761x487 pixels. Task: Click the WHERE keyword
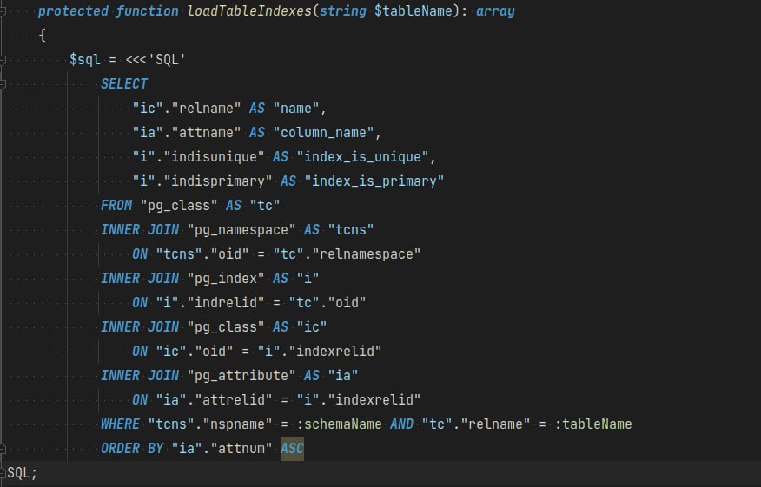[x=120, y=424]
